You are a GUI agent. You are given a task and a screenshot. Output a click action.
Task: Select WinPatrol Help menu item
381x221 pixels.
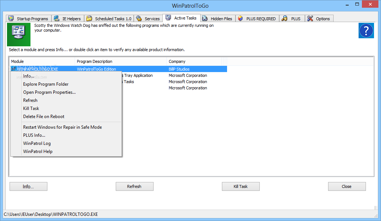tap(66, 152)
